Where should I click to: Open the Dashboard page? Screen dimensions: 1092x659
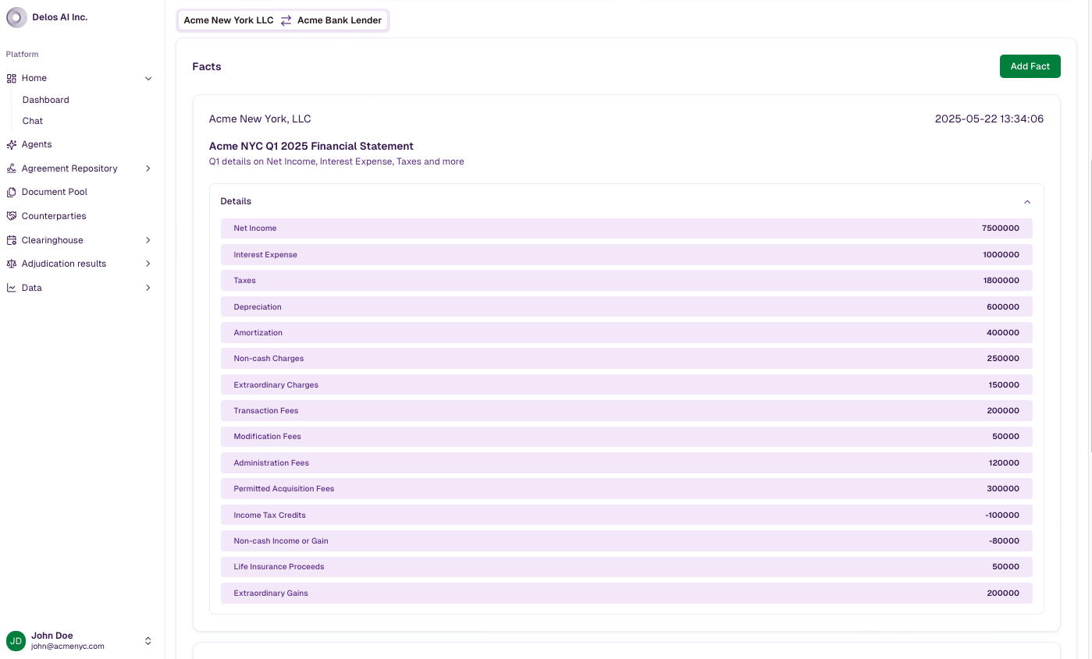(x=45, y=100)
